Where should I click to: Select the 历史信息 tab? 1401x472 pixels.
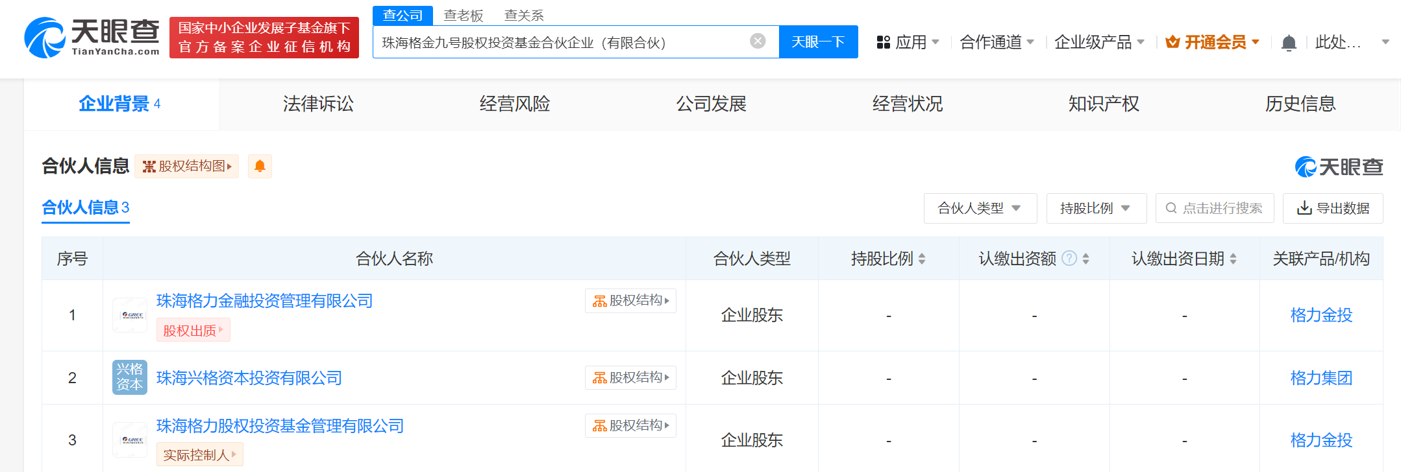click(1300, 104)
